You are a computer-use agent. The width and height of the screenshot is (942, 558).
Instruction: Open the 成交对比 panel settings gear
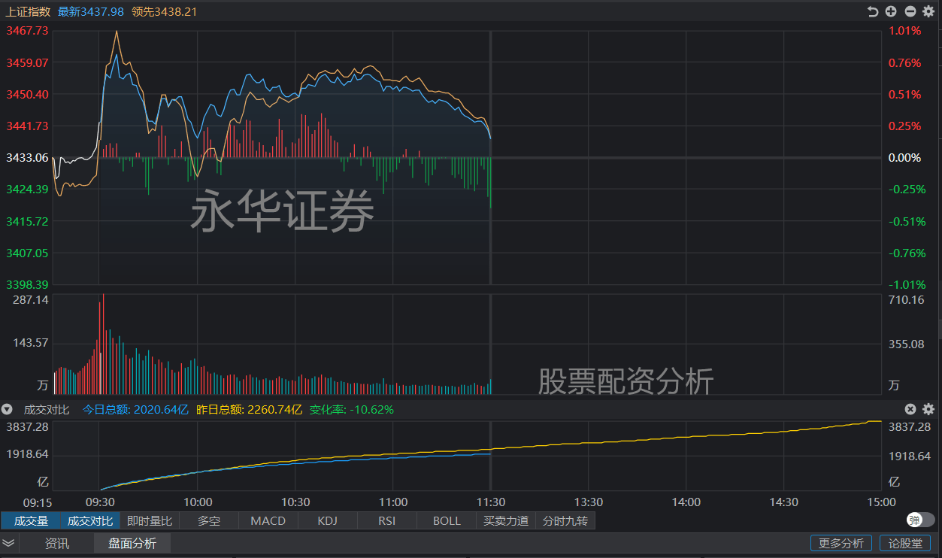[x=928, y=409]
